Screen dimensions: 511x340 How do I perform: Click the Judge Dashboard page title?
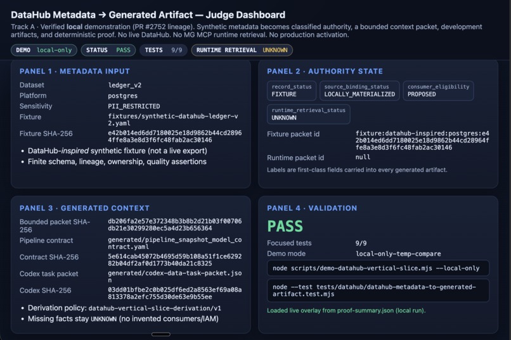coord(148,15)
